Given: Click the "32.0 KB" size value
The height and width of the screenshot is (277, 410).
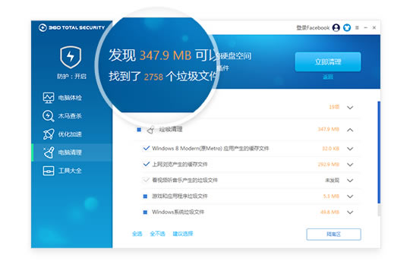Looking at the screenshot, I should point(330,149).
